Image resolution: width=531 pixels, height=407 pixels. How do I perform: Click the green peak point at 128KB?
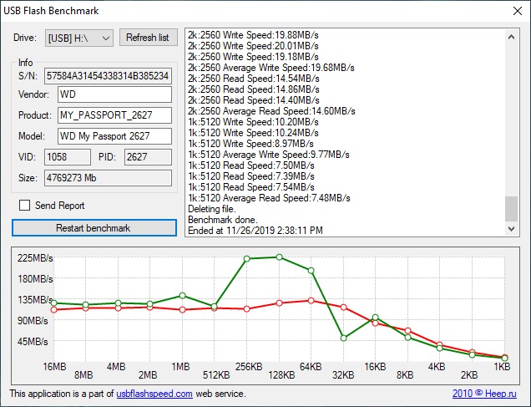pos(279,257)
